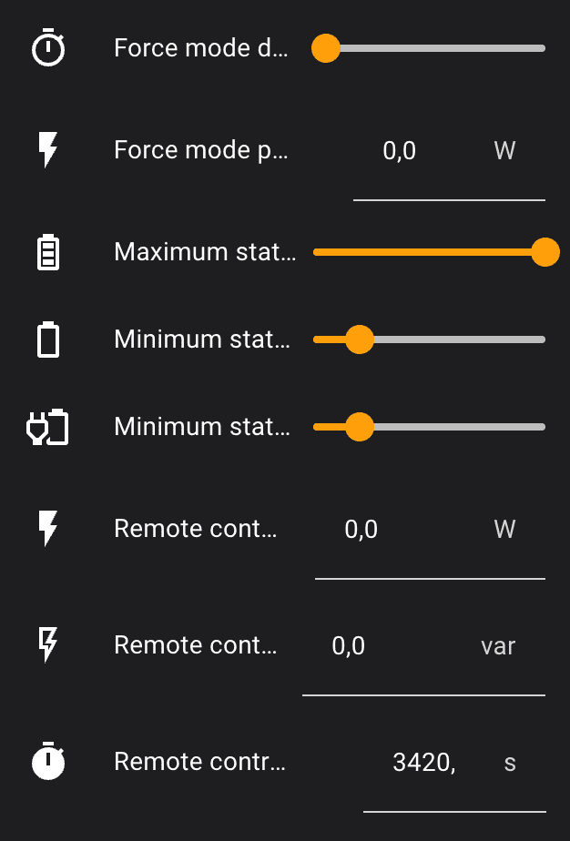Click the filled timer icon beside the seconds field

tap(48, 762)
